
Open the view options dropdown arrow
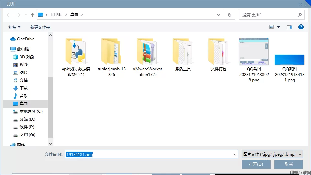(279, 27)
